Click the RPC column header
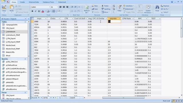183x103 pixels. coord(140,19)
